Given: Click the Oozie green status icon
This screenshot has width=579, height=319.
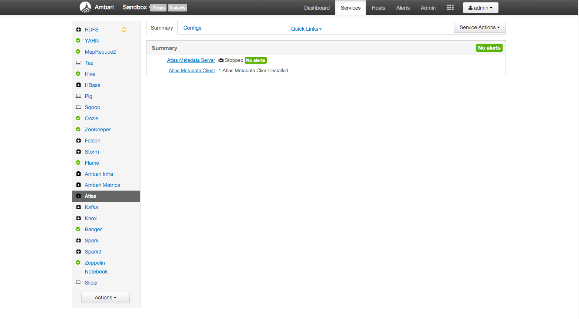Looking at the screenshot, I should pos(78,118).
